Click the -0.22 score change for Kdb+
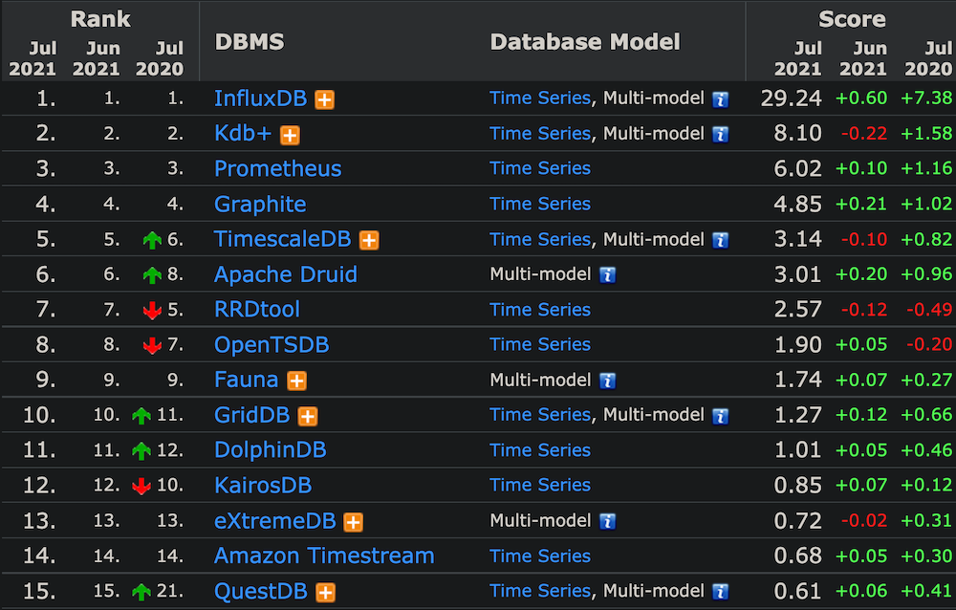Screen dimensions: 956x610 tap(863, 134)
